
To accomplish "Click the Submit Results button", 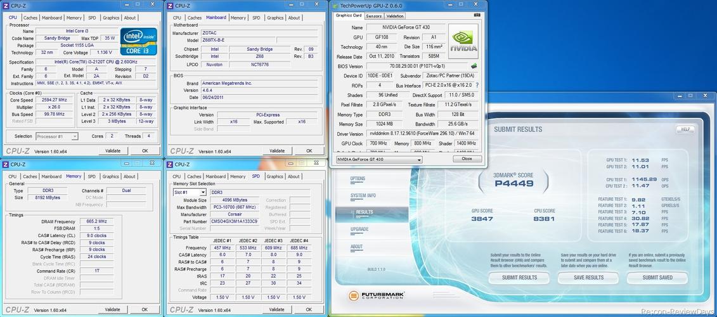I will pos(519,278).
